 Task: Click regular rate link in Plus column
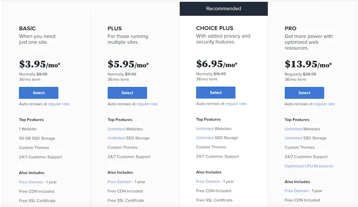pos(147,104)
